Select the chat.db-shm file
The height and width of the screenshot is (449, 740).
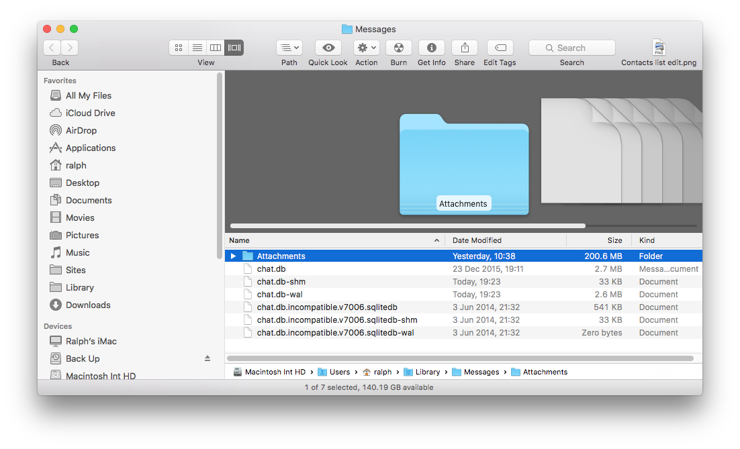463,282
